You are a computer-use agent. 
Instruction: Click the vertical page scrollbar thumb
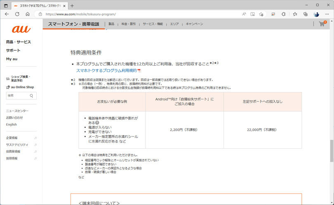332,151
